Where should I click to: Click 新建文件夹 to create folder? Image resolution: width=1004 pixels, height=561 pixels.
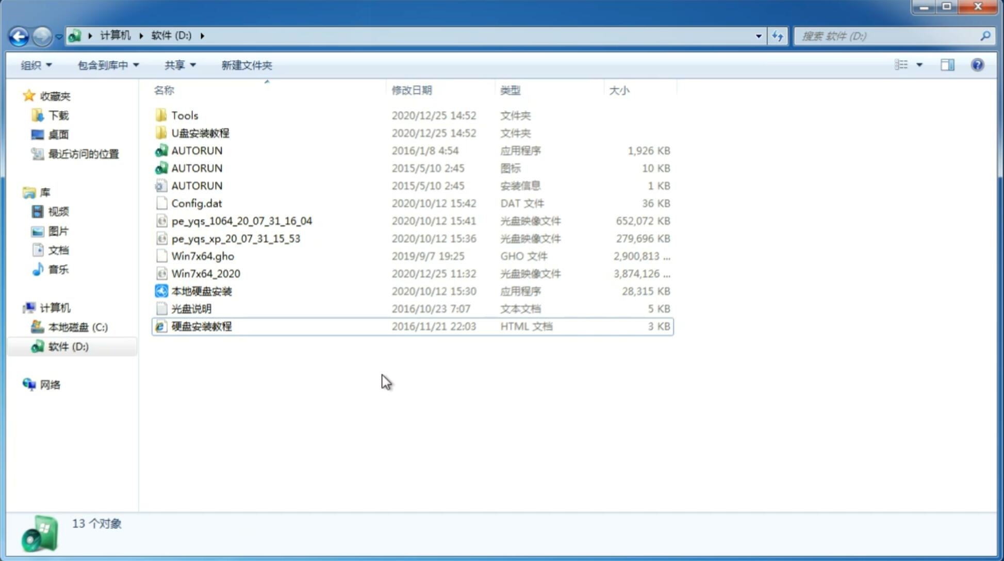click(246, 64)
